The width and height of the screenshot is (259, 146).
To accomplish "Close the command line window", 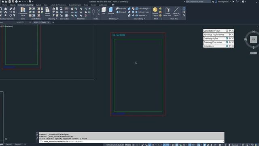I will (x=37, y=135).
